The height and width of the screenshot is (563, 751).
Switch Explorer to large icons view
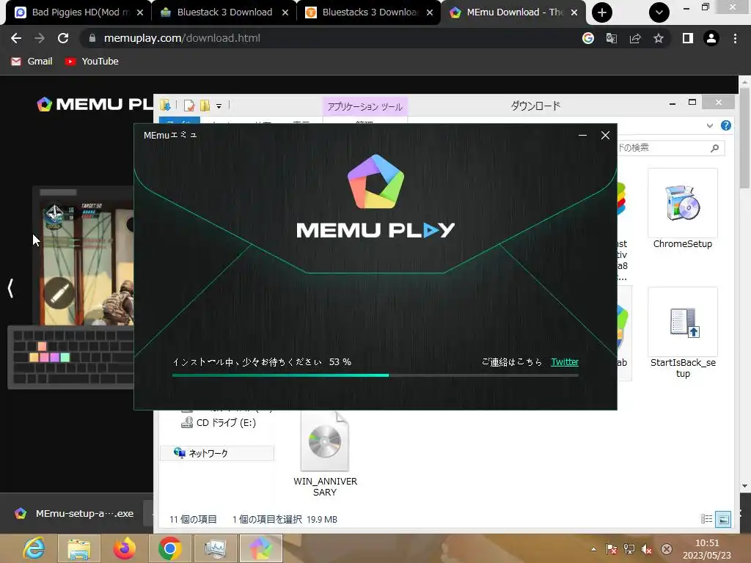tap(723, 519)
